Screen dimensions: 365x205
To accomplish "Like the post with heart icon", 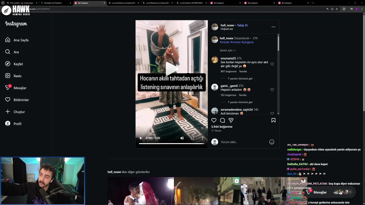I will pyautogui.click(x=214, y=120).
